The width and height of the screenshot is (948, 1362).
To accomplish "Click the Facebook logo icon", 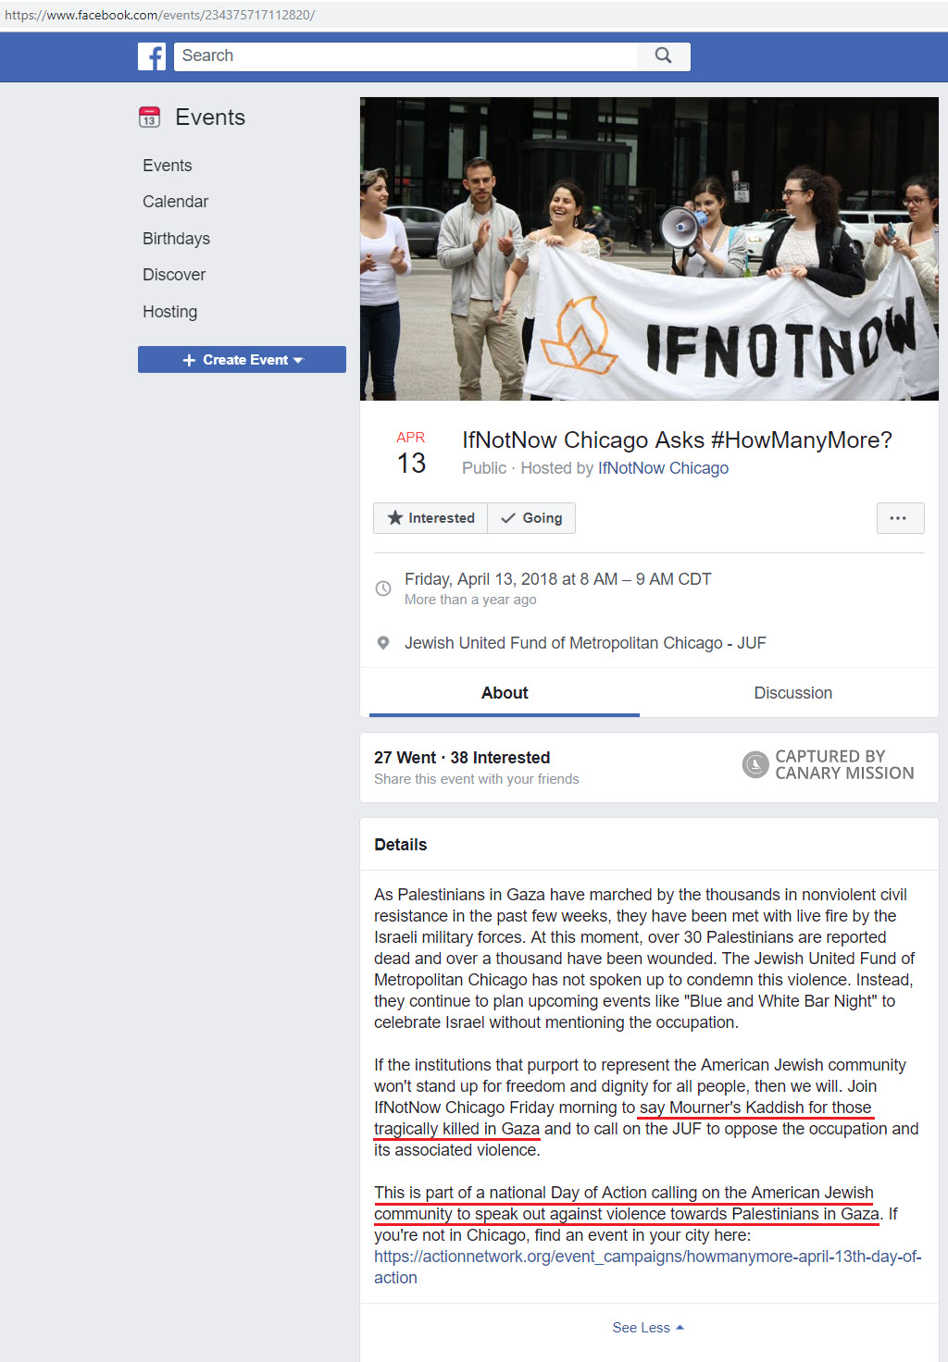I will coord(152,56).
